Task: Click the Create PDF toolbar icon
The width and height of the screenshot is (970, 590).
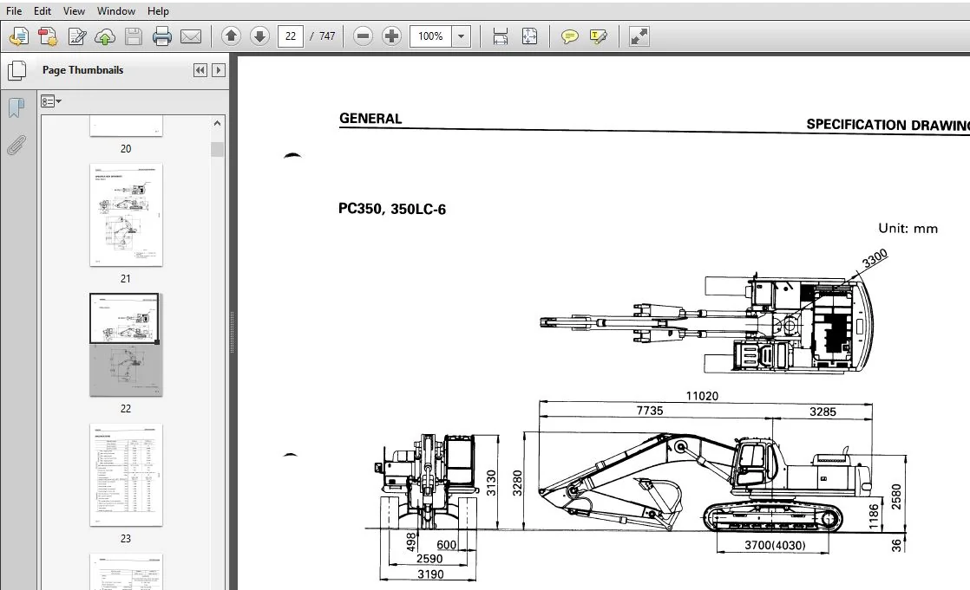Action: click(x=19, y=36)
